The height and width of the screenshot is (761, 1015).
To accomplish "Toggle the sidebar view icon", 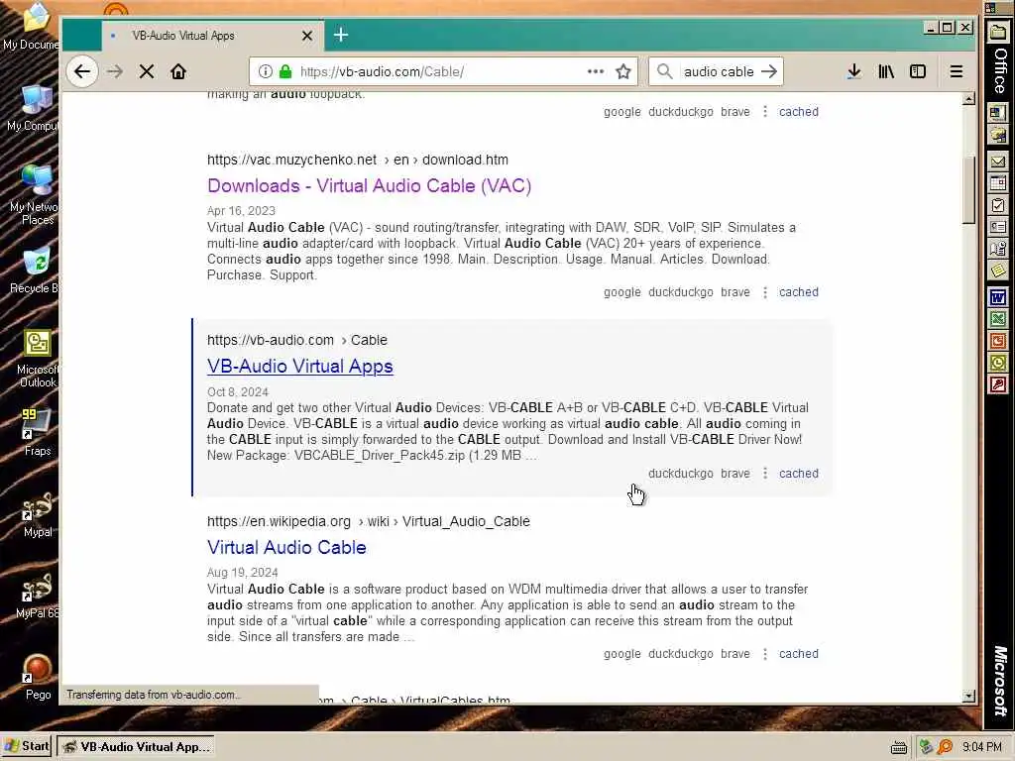I will [x=918, y=71].
